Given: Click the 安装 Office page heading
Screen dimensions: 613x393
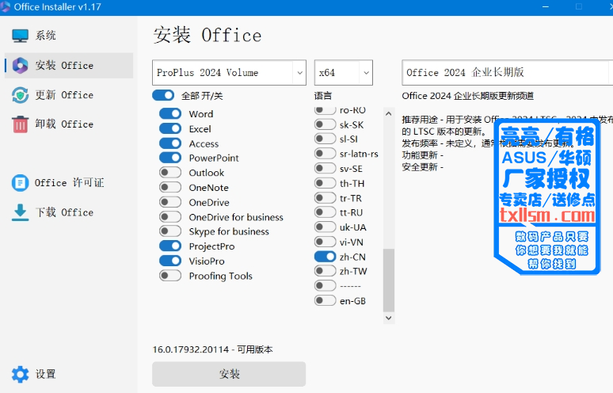Looking at the screenshot, I should (x=208, y=35).
